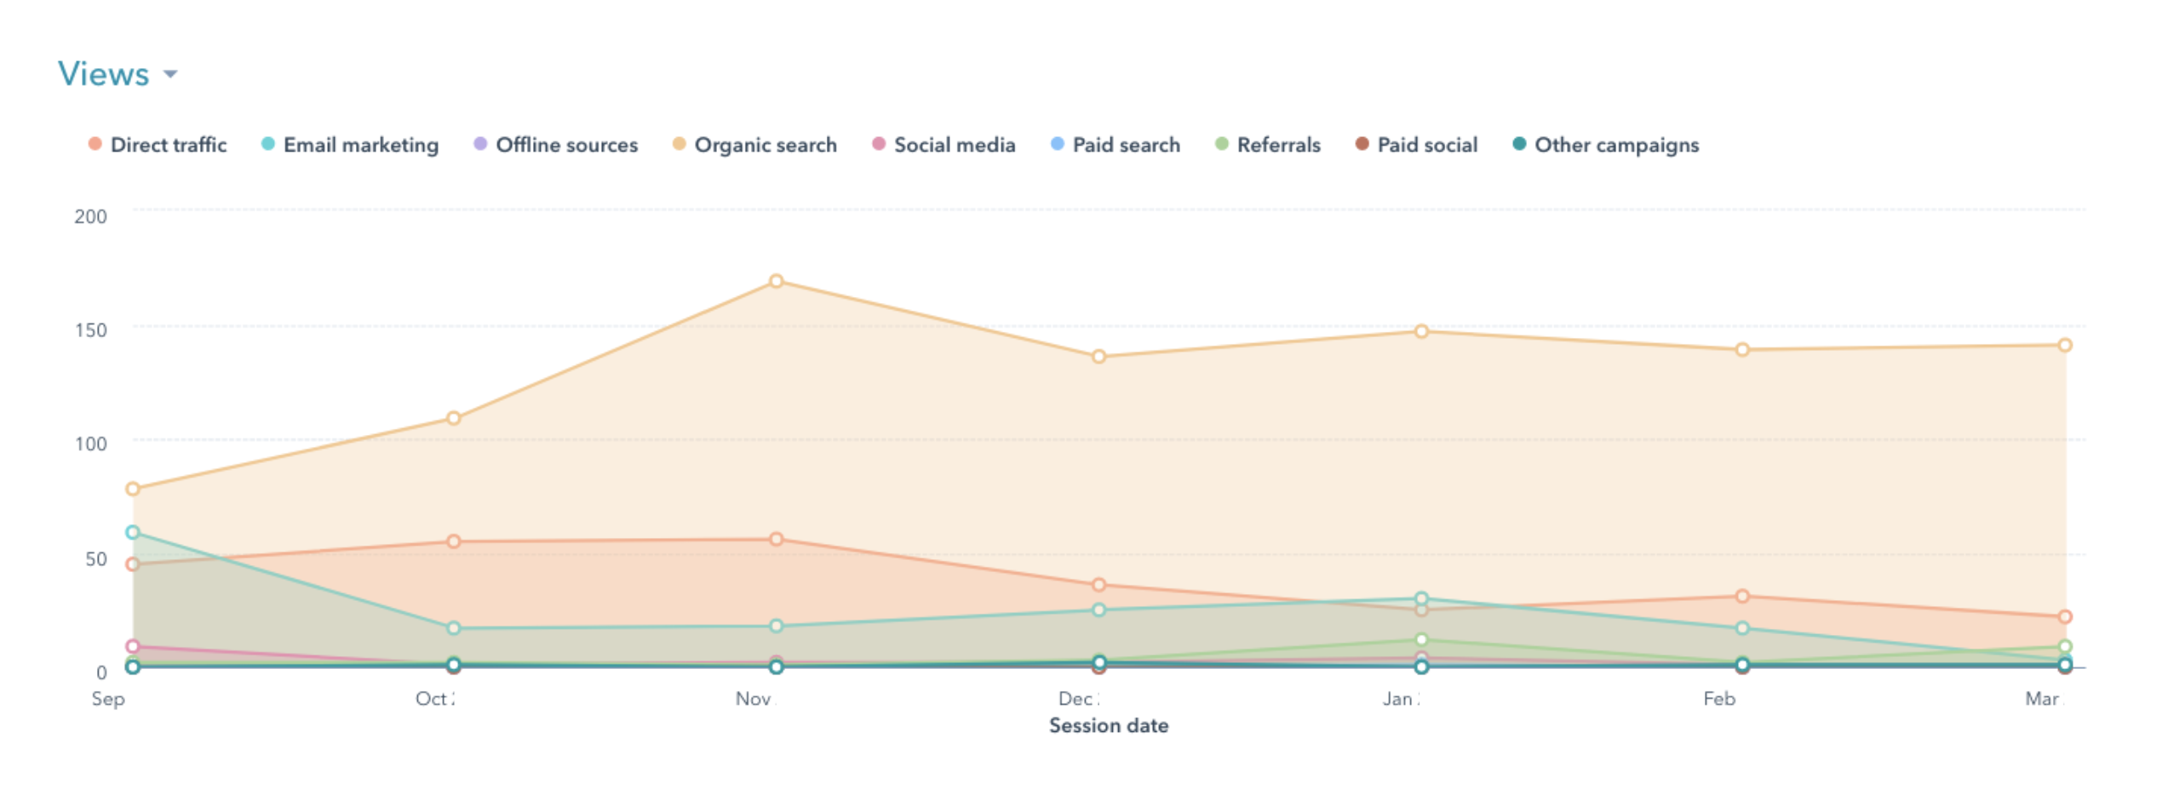Click the Paid social legend dot
Image resolution: width=2168 pixels, height=812 pixels.
tap(1362, 144)
